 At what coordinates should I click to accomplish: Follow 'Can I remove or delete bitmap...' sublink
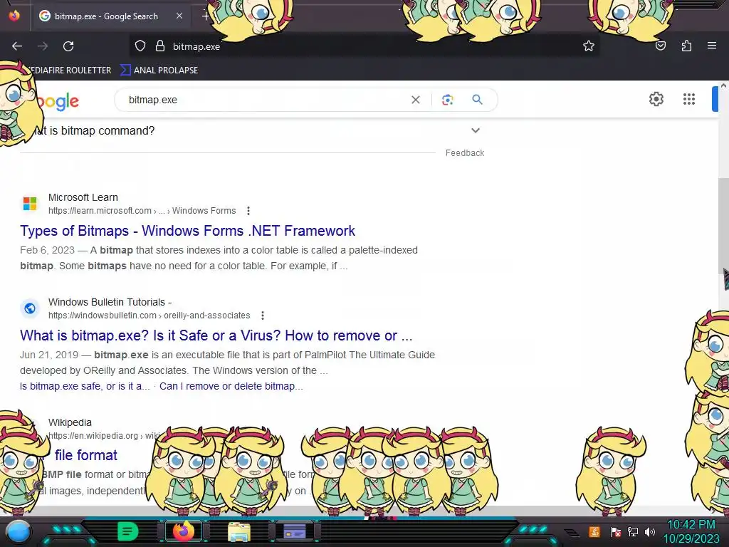point(231,386)
